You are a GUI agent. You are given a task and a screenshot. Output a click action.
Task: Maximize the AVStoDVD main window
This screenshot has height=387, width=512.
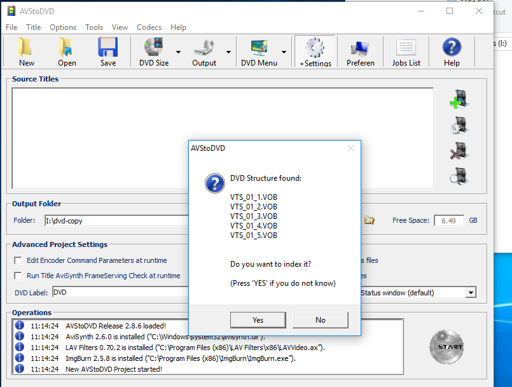tap(450, 11)
